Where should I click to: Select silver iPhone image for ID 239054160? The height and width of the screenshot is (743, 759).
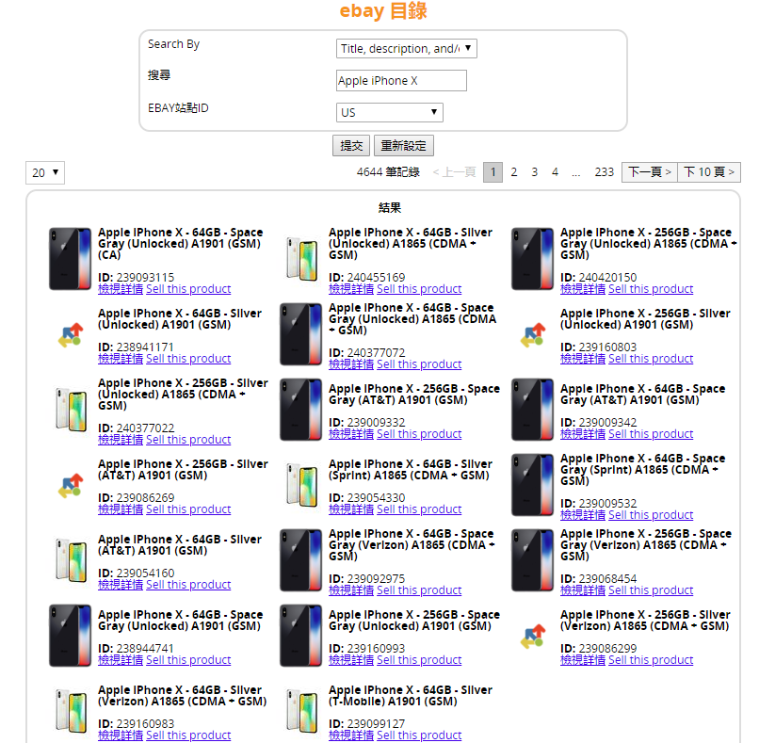(71, 560)
